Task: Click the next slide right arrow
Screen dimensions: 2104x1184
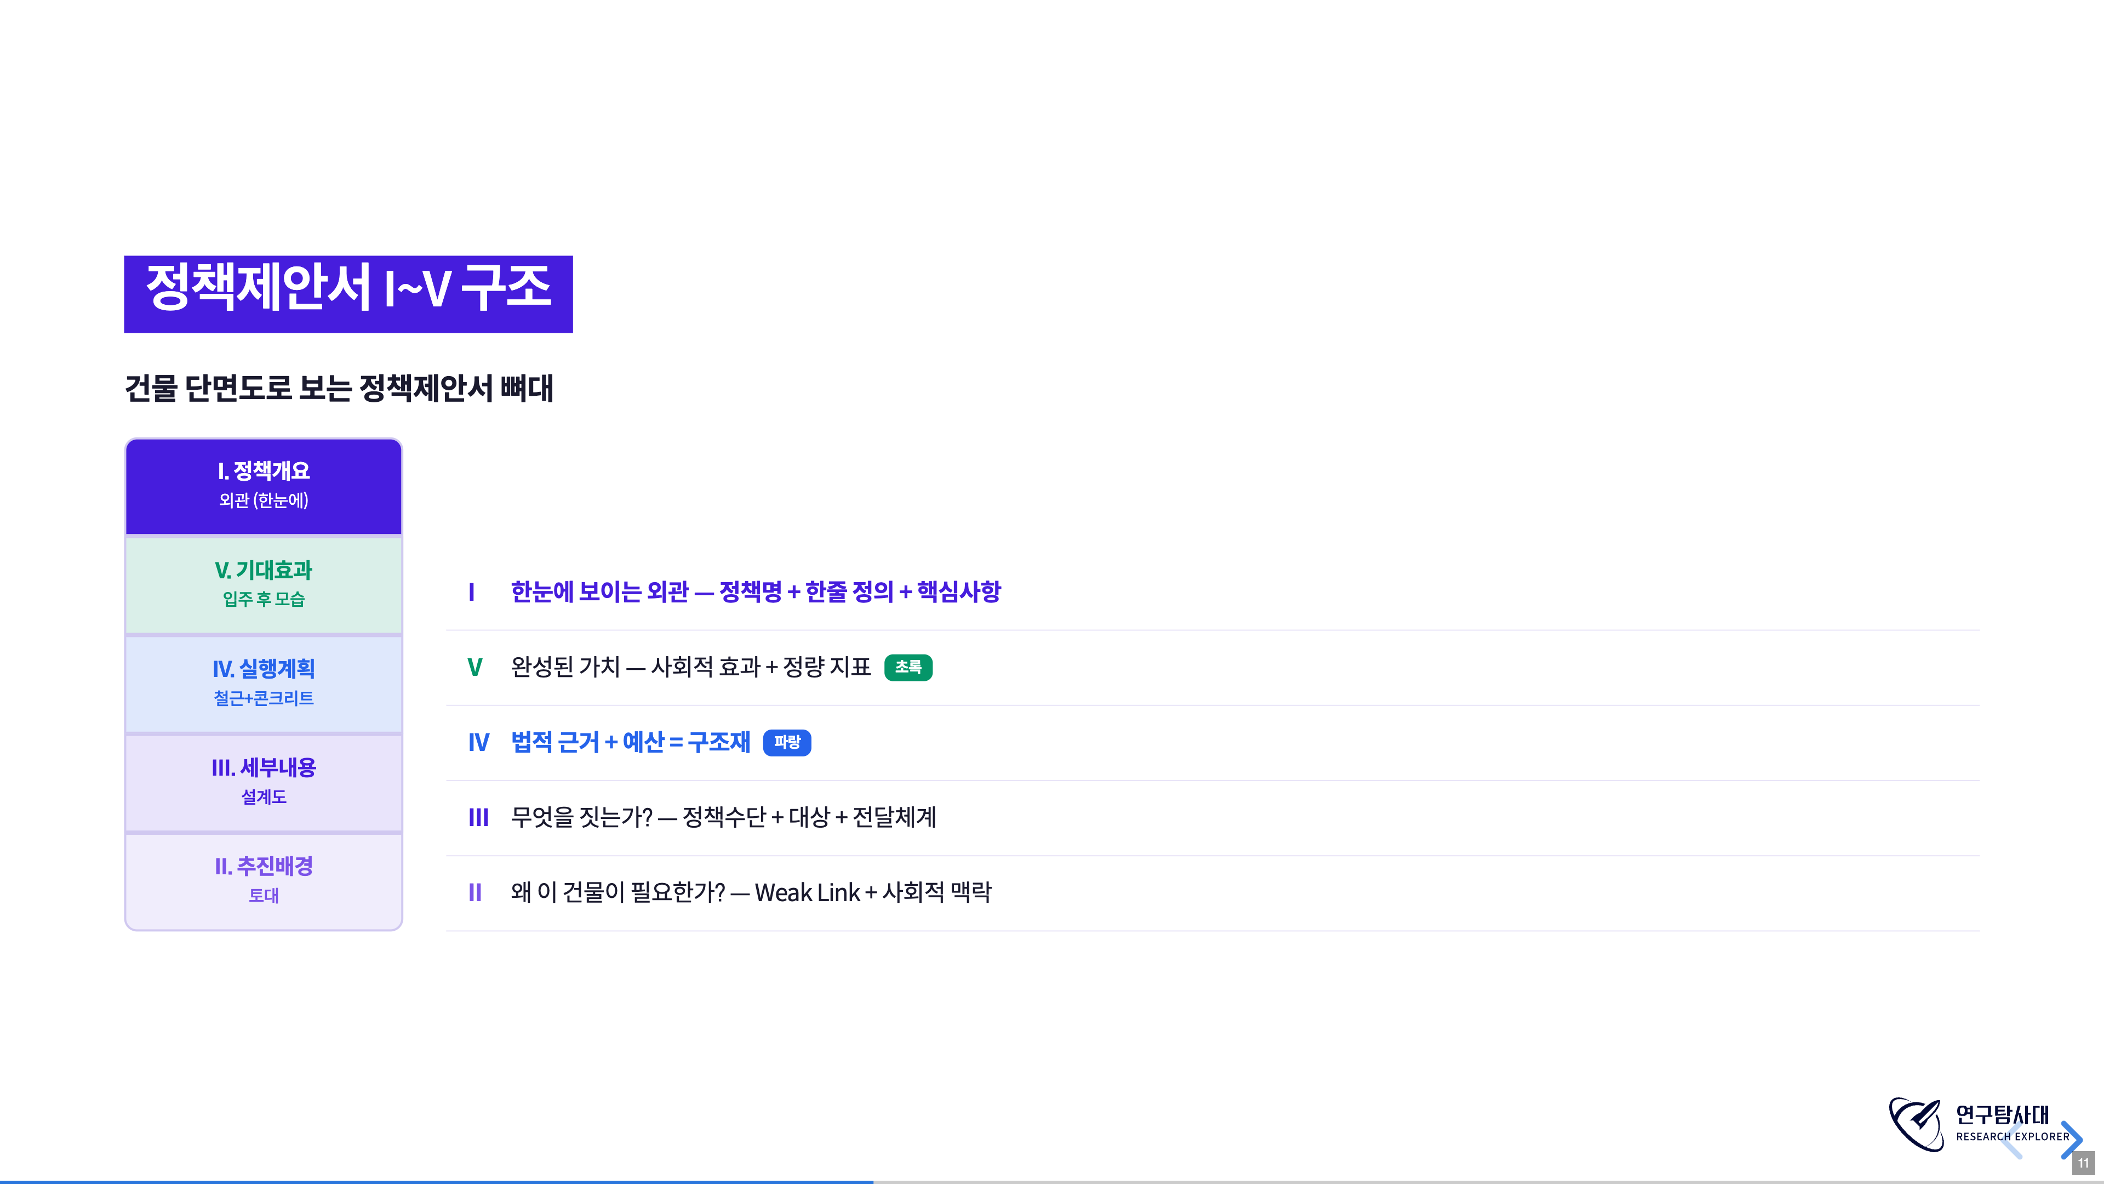Action: pyautogui.click(x=2071, y=1139)
